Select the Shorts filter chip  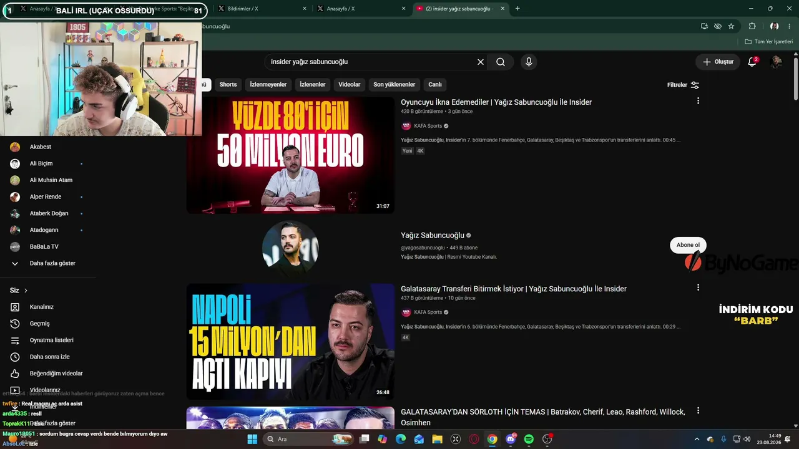pyautogui.click(x=228, y=84)
